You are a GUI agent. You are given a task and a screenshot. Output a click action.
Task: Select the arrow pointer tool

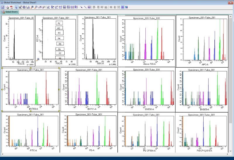click(16, 7)
